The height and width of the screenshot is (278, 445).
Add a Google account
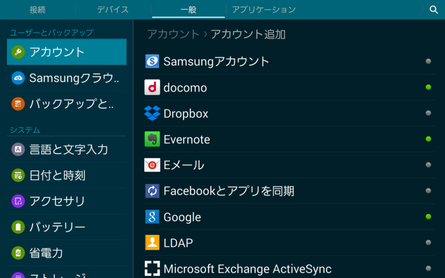[x=289, y=217]
